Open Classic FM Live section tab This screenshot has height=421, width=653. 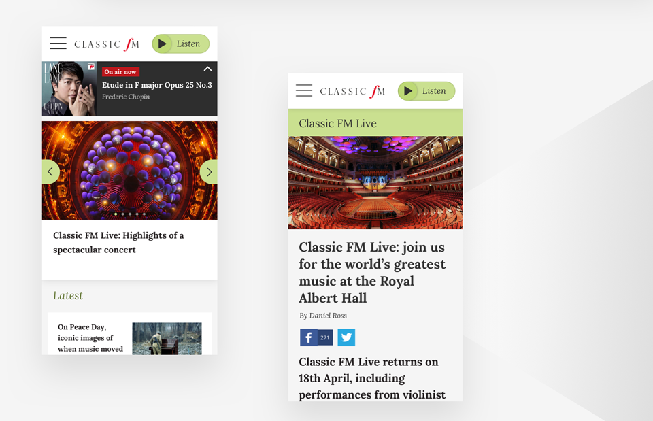tap(375, 123)
